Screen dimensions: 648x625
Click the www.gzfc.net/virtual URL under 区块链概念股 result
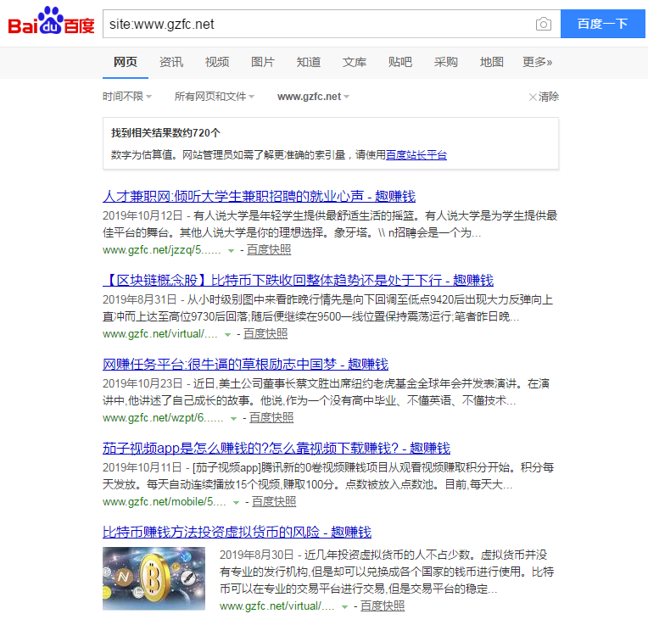[x=160, y=334]
